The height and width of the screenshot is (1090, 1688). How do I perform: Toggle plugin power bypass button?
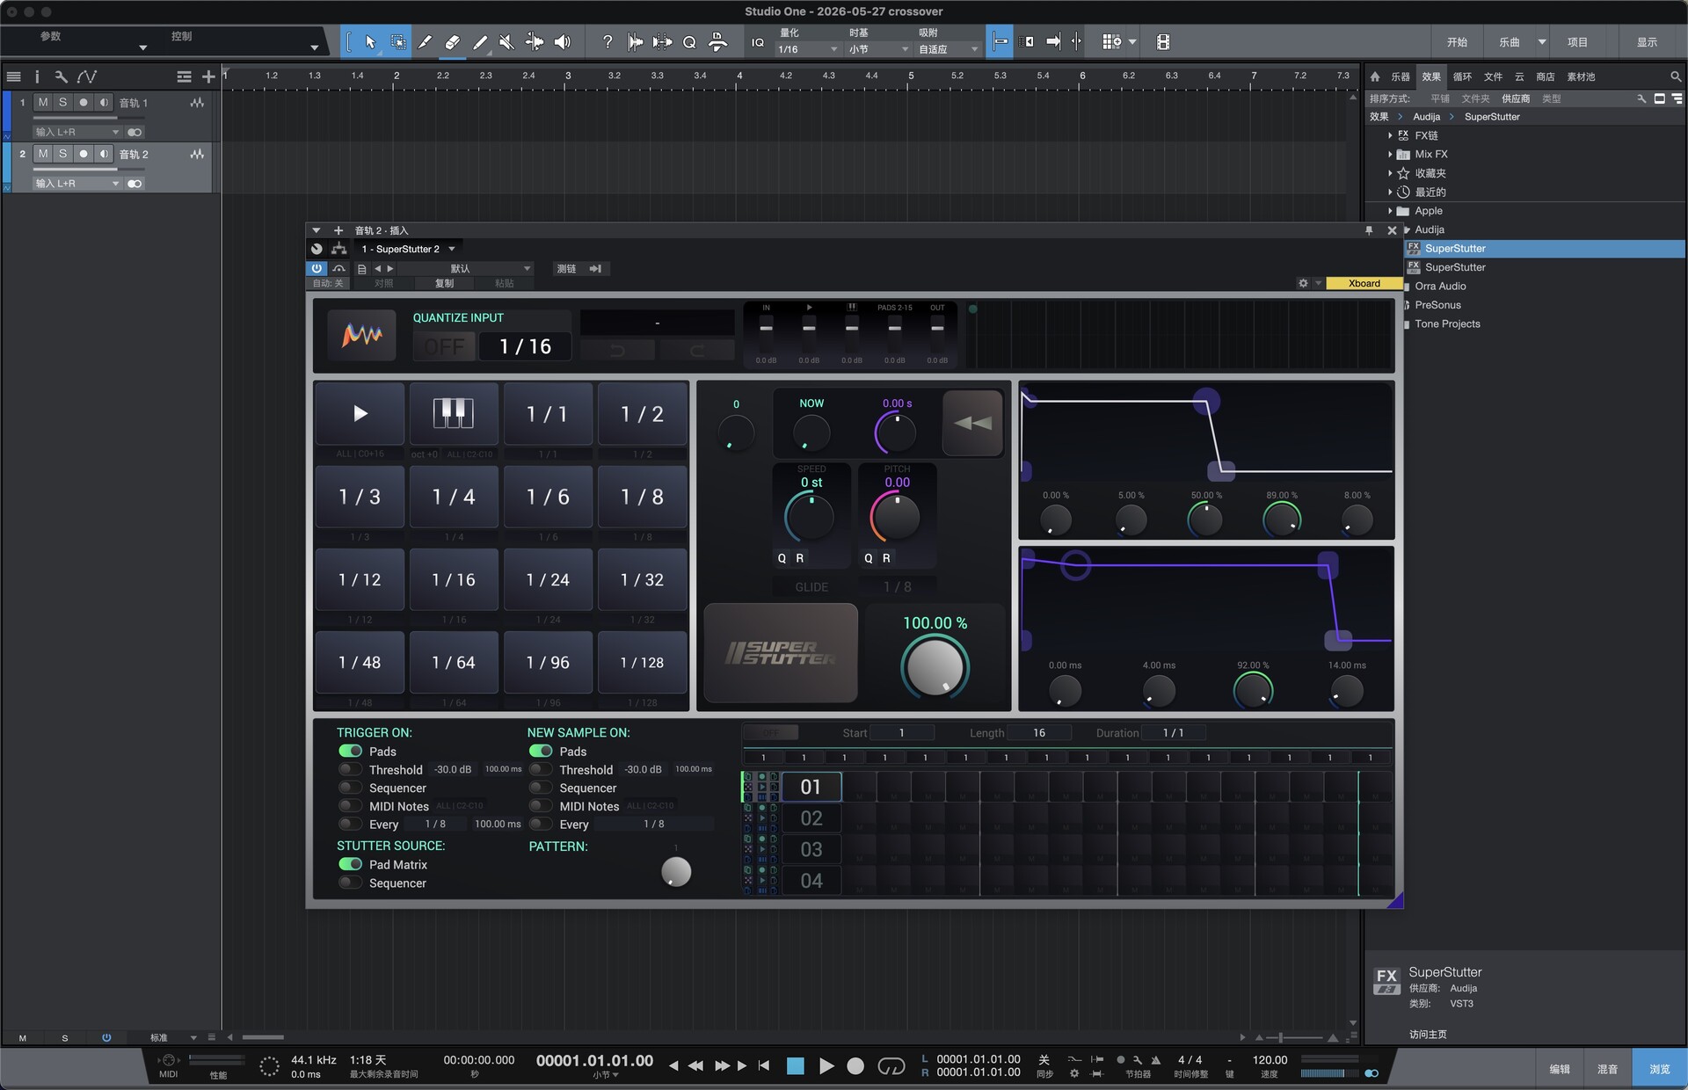pyautogui.click(x=316, y=268)
